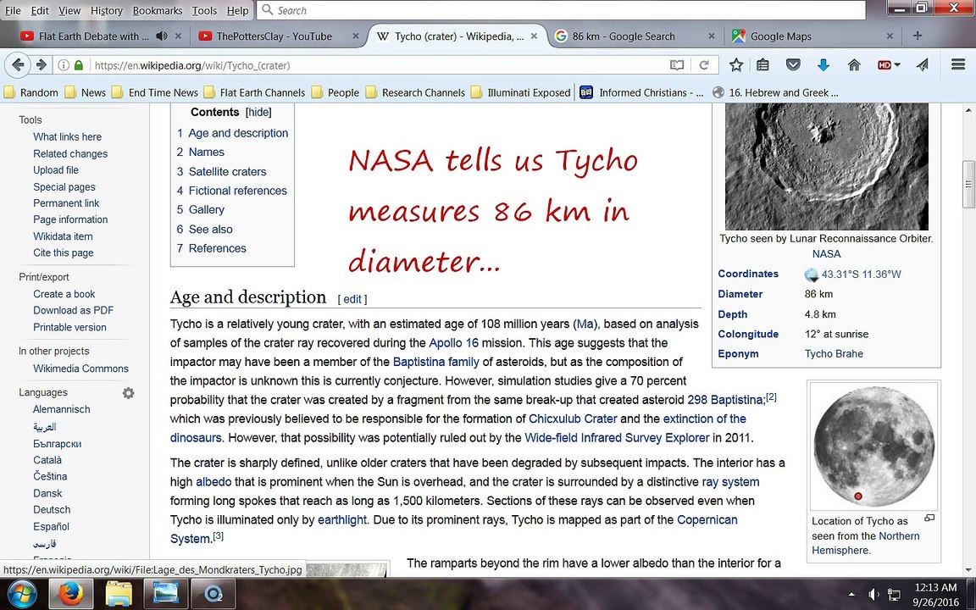The height and width of the screenshot is (610, 976).
Task: Click What links here in Tools
Action: (67, 137)
